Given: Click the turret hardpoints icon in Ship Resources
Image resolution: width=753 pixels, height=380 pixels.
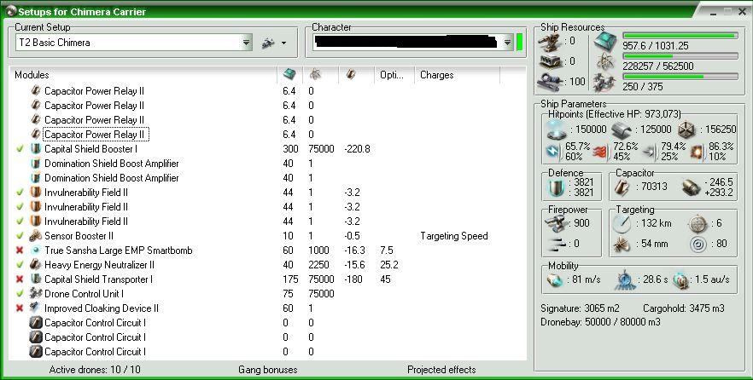Looking at the screenshot, I should pos(550,42).
